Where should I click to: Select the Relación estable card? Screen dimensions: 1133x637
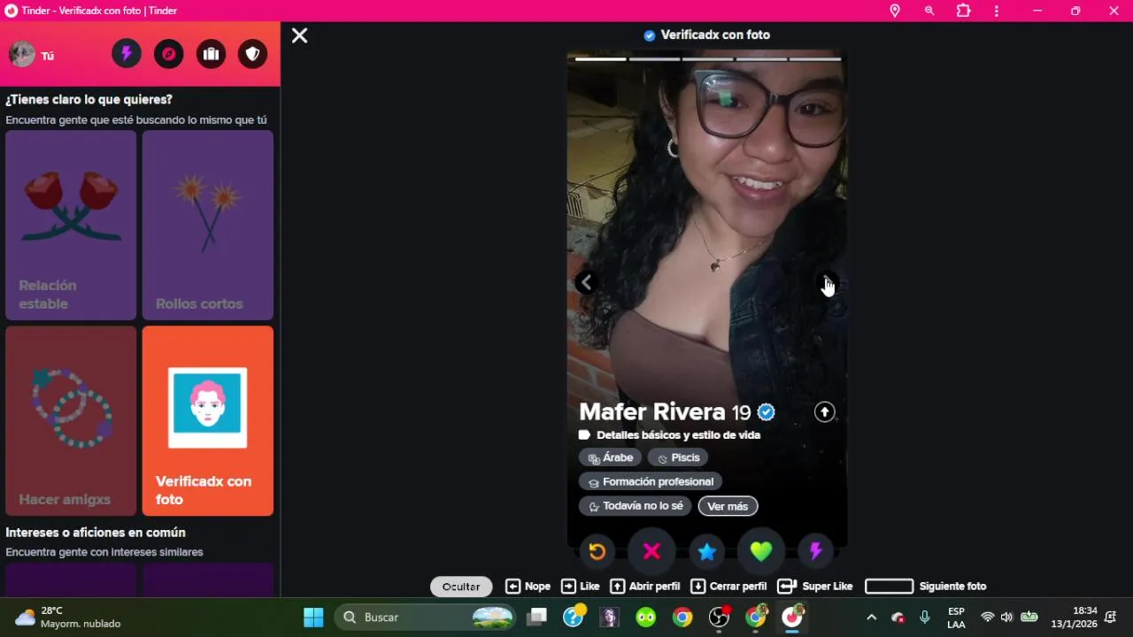[71, 225]
